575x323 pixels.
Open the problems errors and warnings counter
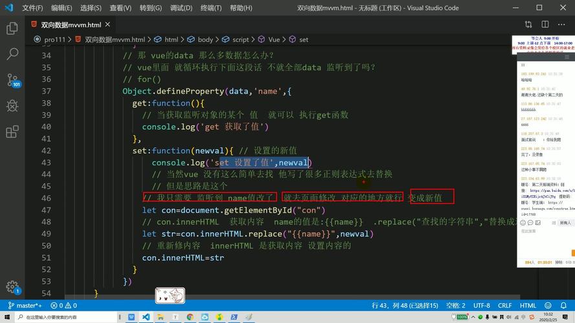64,306
